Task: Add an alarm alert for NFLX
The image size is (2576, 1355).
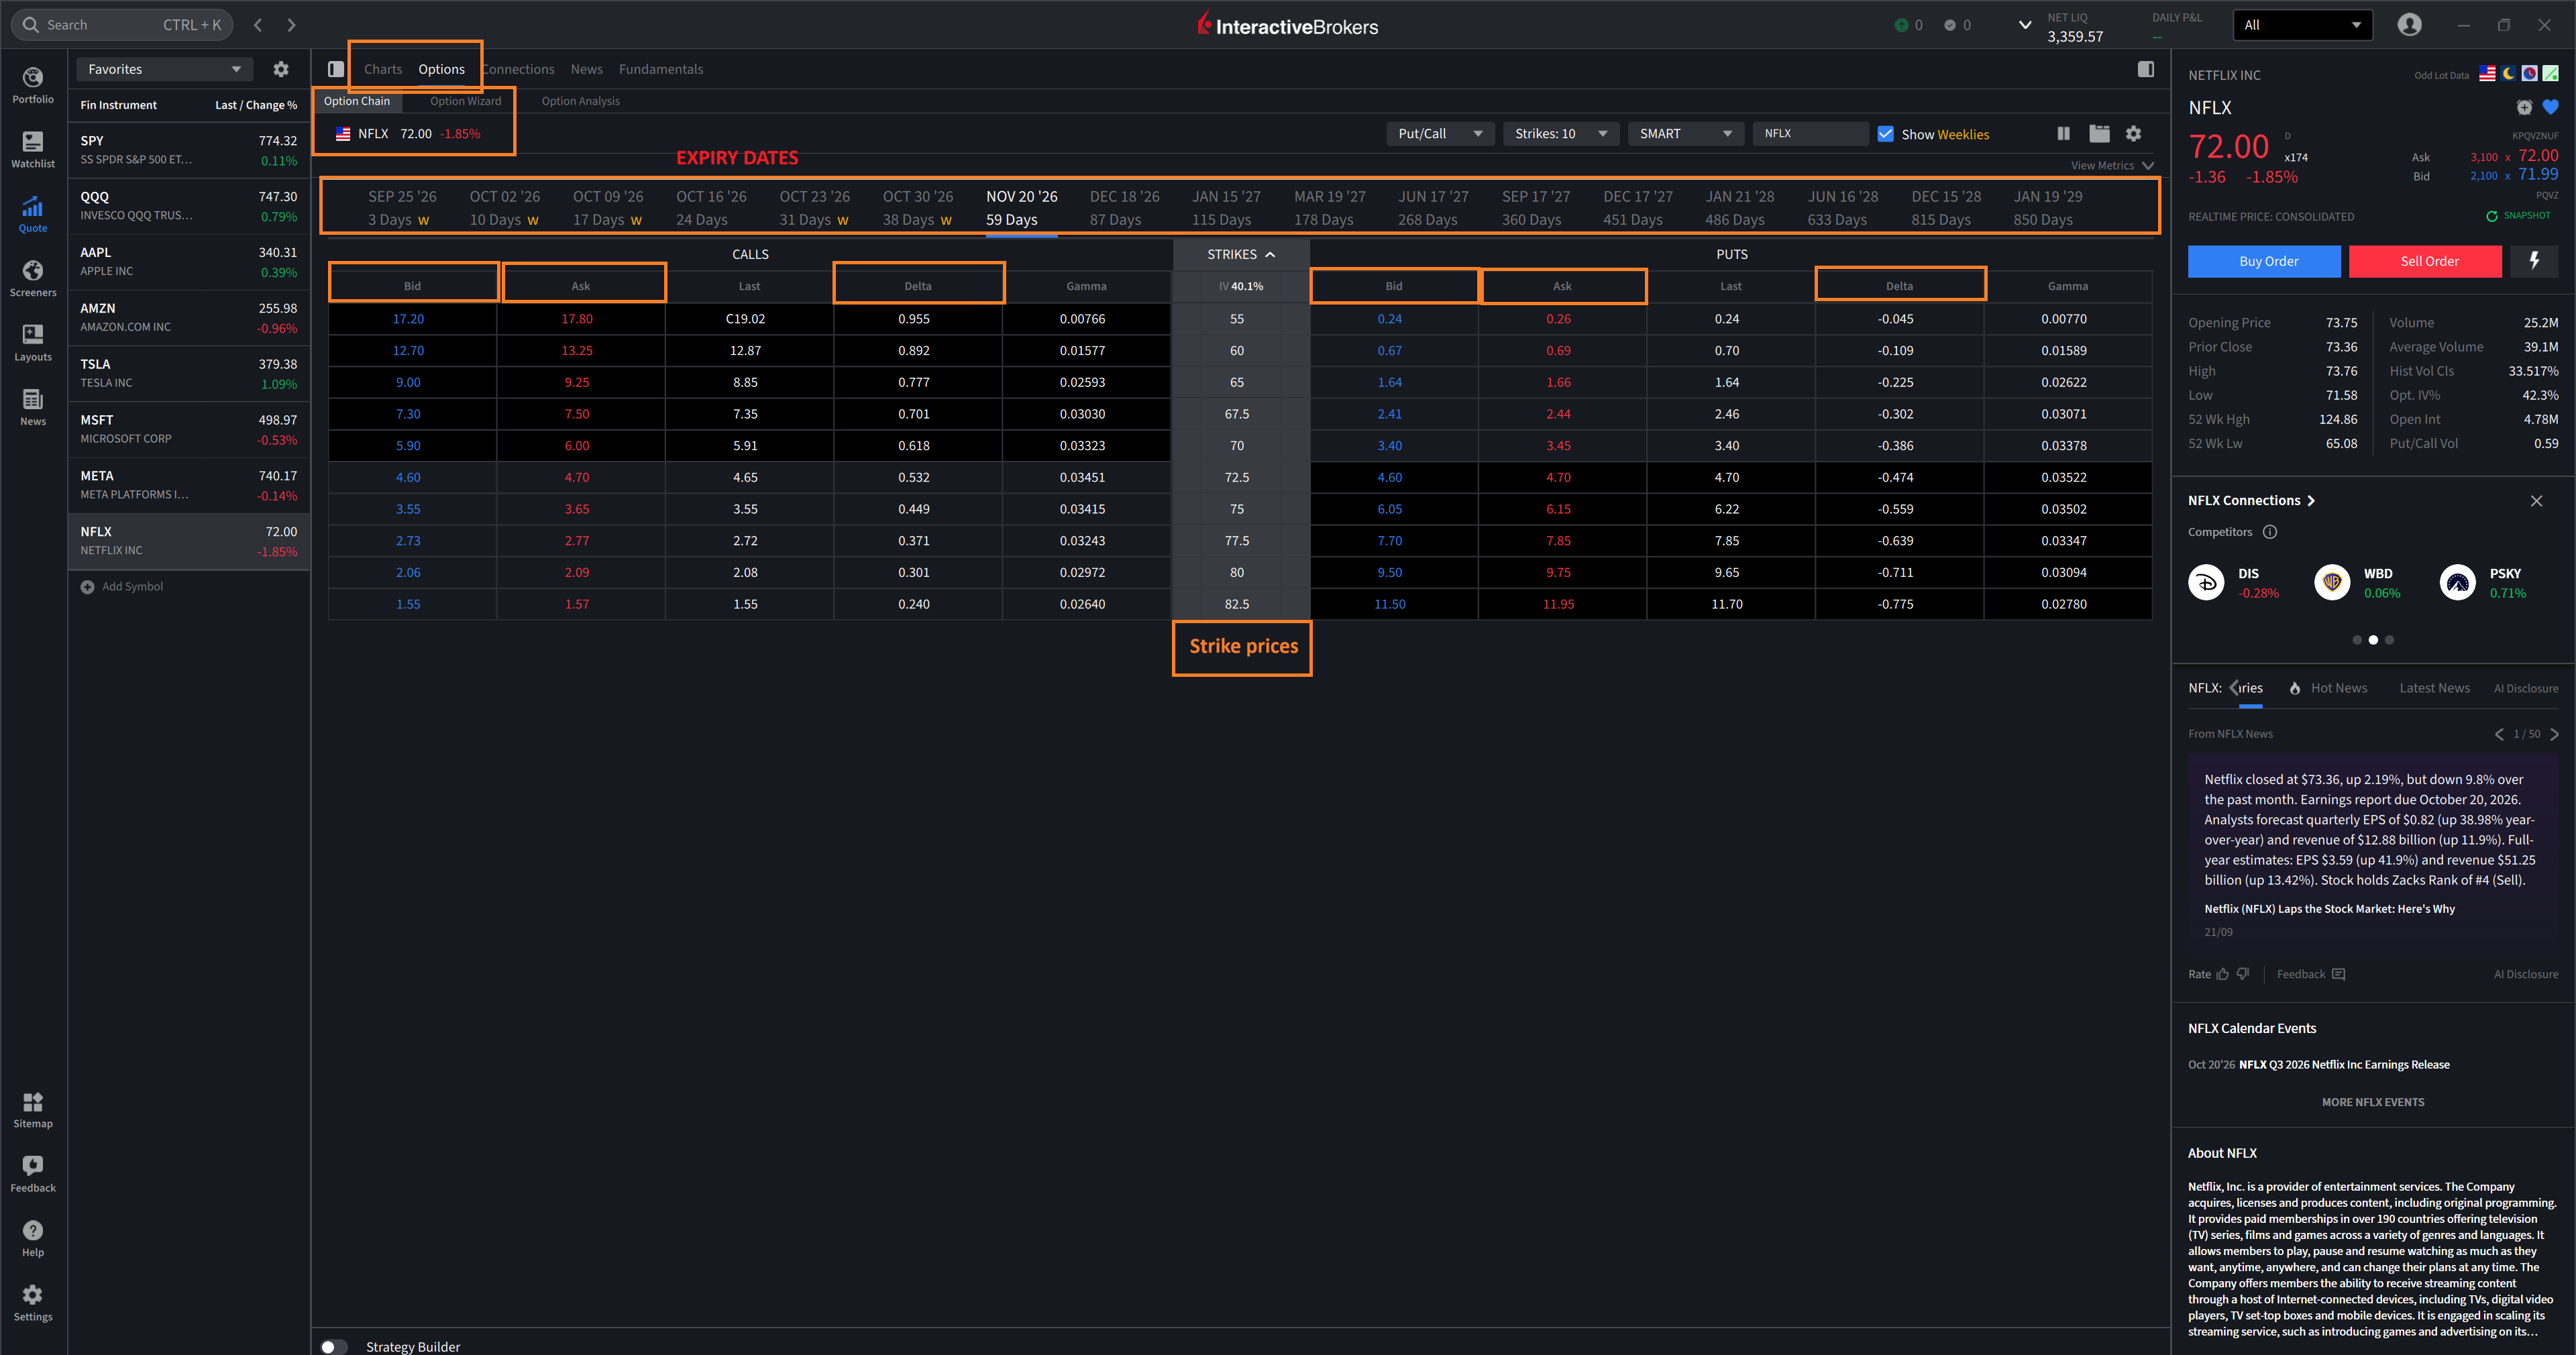Action: pos(2524,107)
